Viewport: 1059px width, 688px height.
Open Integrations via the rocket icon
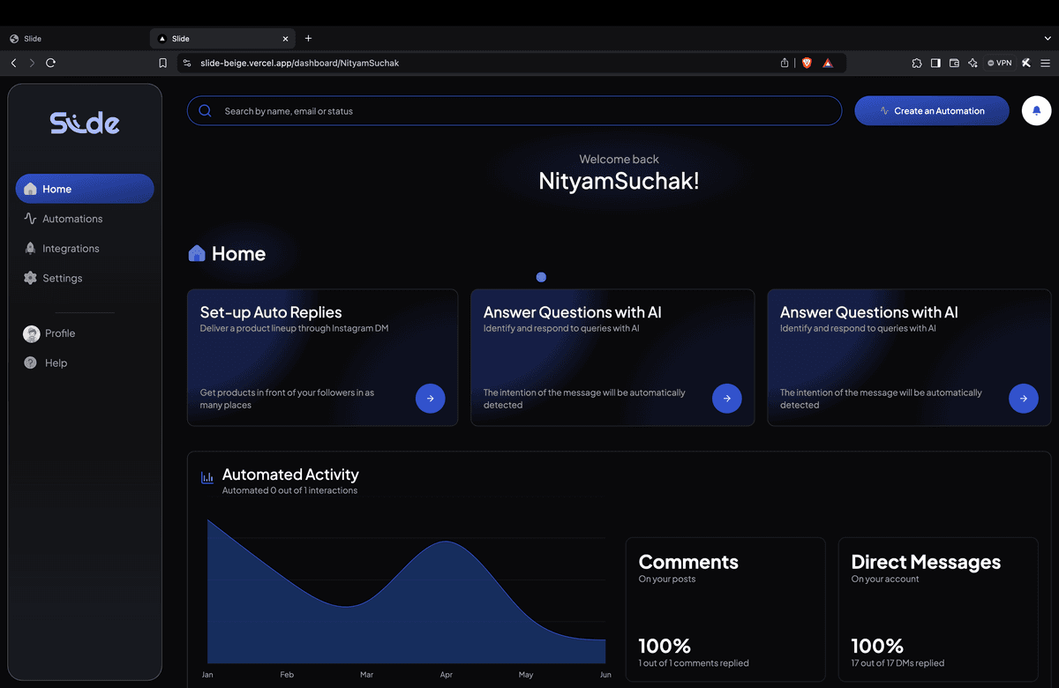pyautogui.click(x=29, y=248)
